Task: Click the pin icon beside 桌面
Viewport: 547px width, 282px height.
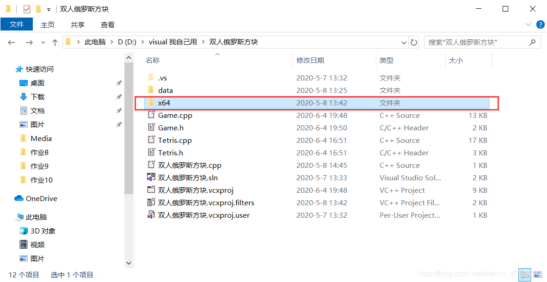Action: coord(119,83)
